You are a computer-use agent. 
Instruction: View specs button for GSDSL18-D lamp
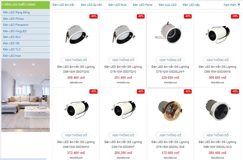click(x=217, y=135)
